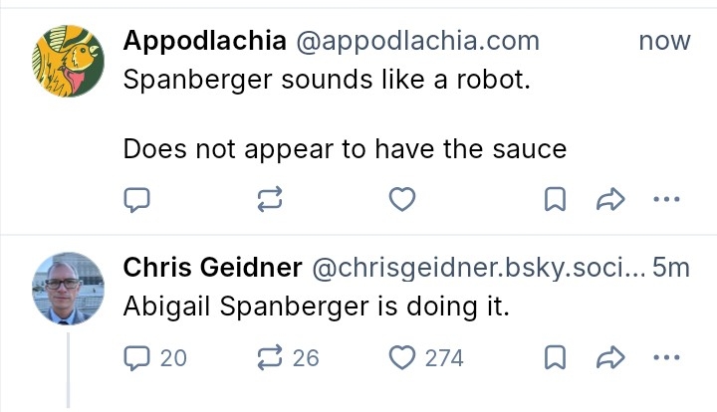Share Chris Geidner's post
The height and width of the screenshot is (412, 717).
(607, 357)
